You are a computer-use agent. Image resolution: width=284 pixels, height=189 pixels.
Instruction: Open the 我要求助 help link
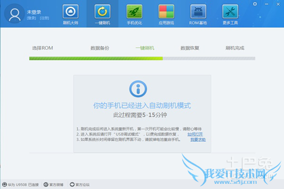[198, 139]
